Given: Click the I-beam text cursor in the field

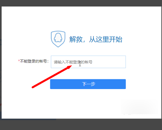Looking at the screenshot, I should pyautogui.click(x=80, y=64).
